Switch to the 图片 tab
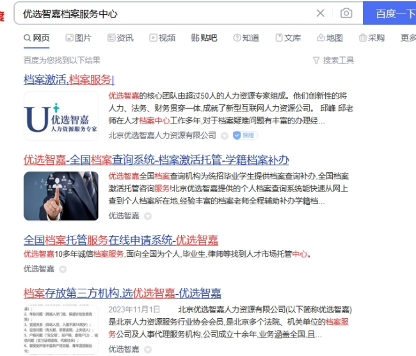 79,38
